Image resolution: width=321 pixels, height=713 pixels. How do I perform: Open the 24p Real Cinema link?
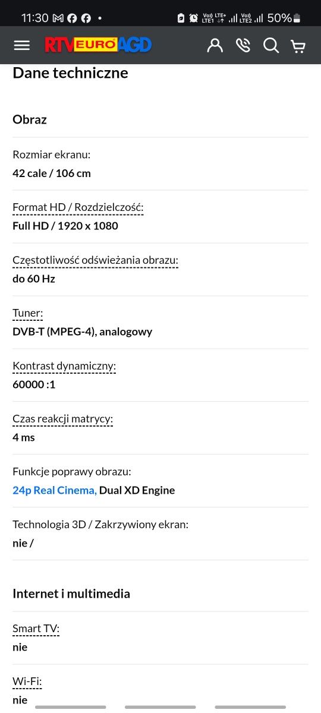(x=55, y=490)
